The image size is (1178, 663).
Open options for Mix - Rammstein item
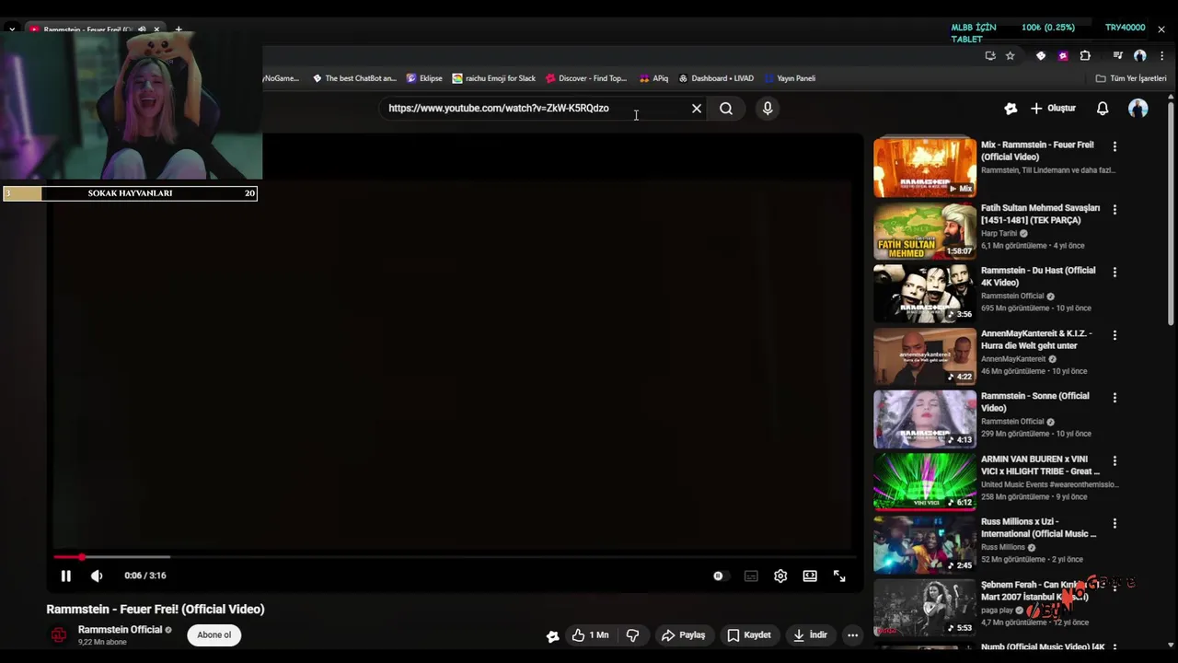pyautogui.click(x=1114, y=146)
